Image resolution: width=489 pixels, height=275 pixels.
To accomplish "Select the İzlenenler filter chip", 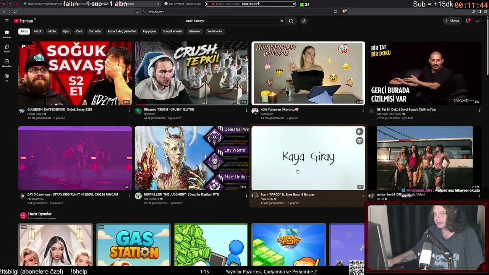I will coord(195,31).
